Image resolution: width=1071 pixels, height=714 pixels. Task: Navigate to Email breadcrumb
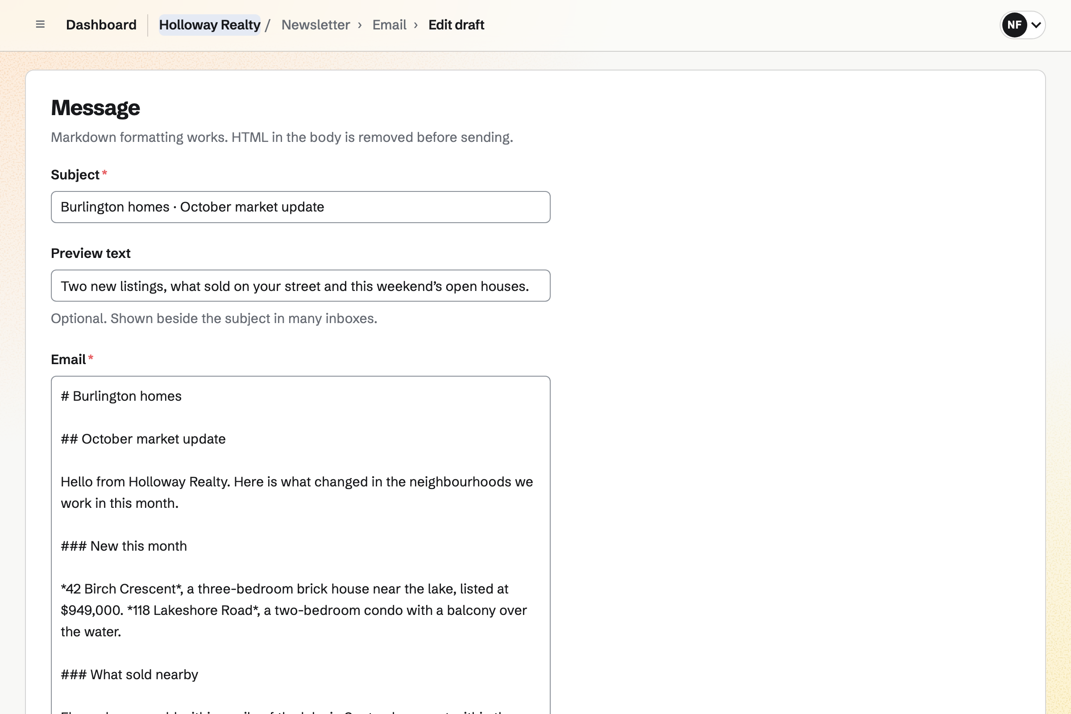pos(389,25)
